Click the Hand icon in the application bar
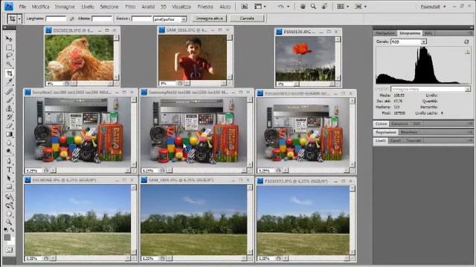The height and width of the screenshot is (267, 476). pos(303,7)
